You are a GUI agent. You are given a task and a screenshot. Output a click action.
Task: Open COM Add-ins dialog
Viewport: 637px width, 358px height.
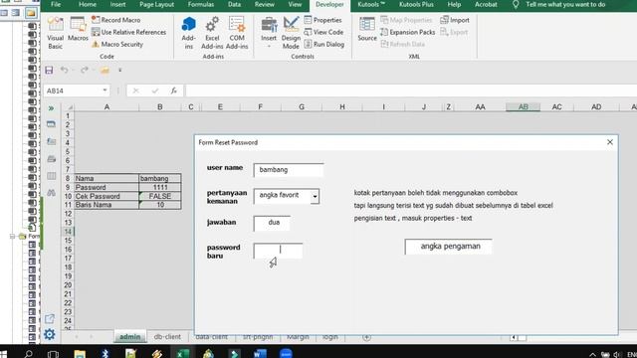point(237,33)
